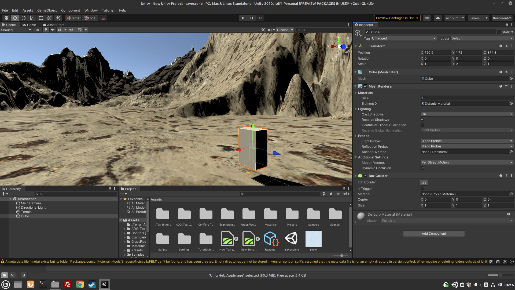
Task: Switch to the Game tab
Action: tap(29, 25)
